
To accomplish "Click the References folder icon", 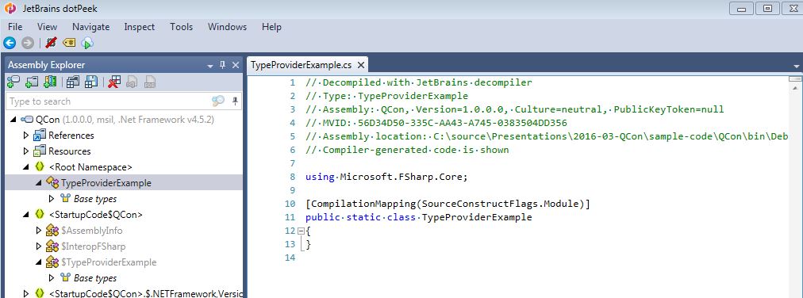I will coord(40,136).
